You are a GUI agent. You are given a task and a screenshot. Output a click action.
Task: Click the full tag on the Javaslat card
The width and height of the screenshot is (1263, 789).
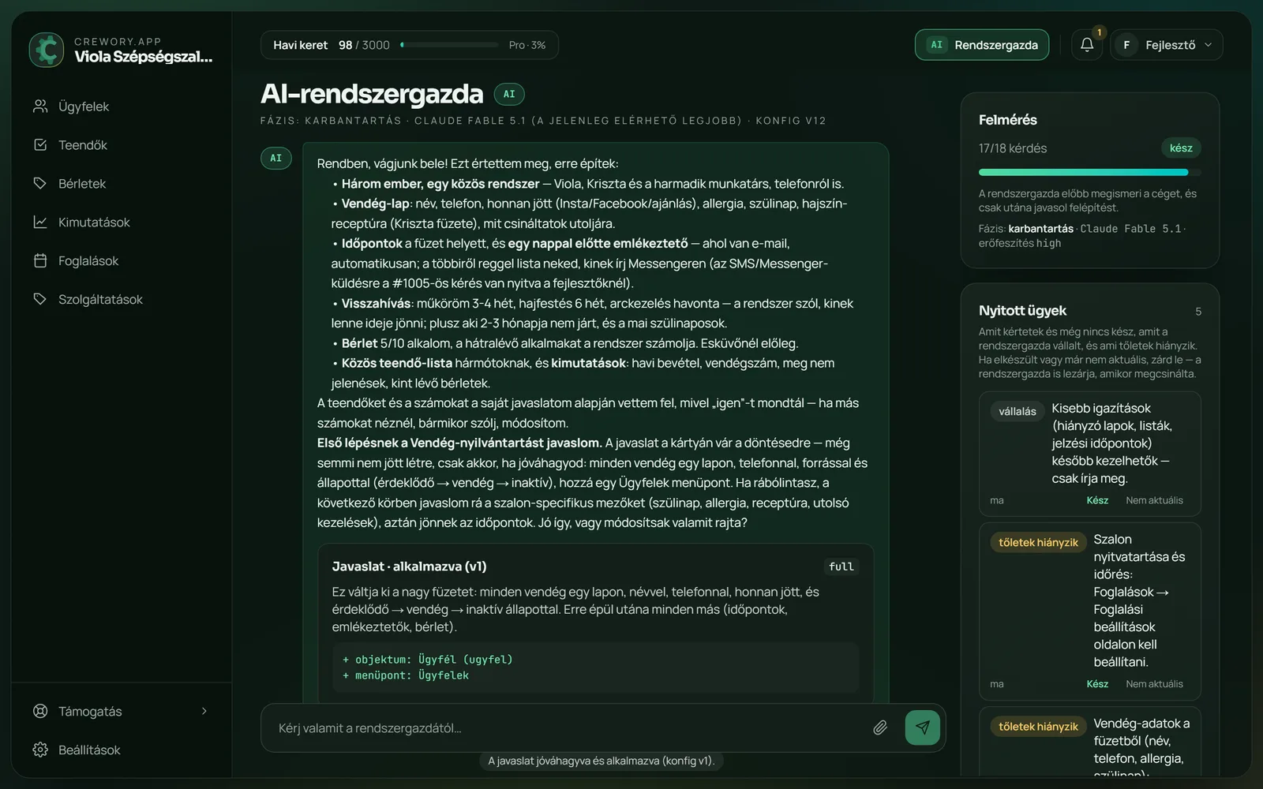tap(841, 567)
